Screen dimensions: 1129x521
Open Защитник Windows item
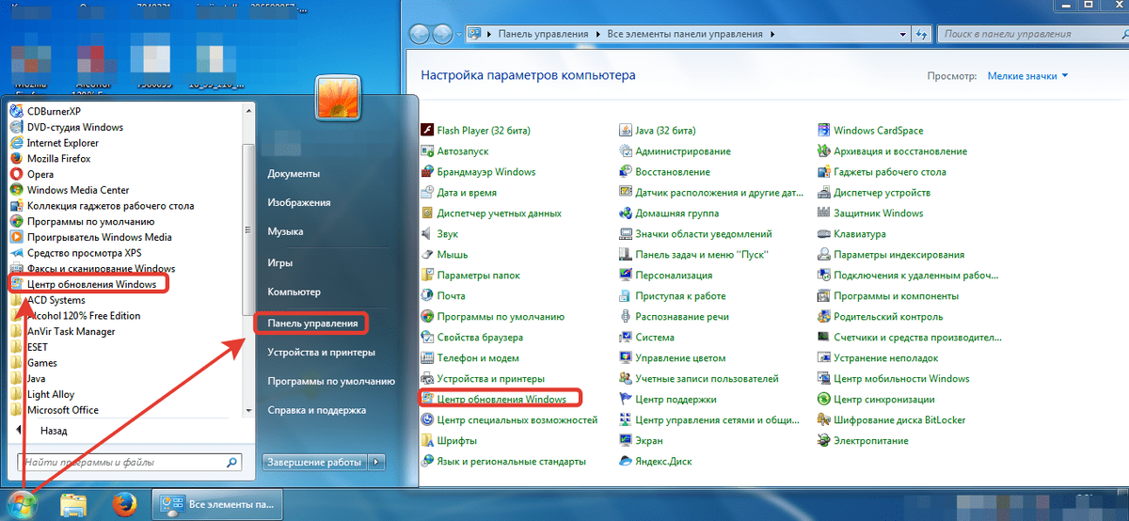(870, 213)
